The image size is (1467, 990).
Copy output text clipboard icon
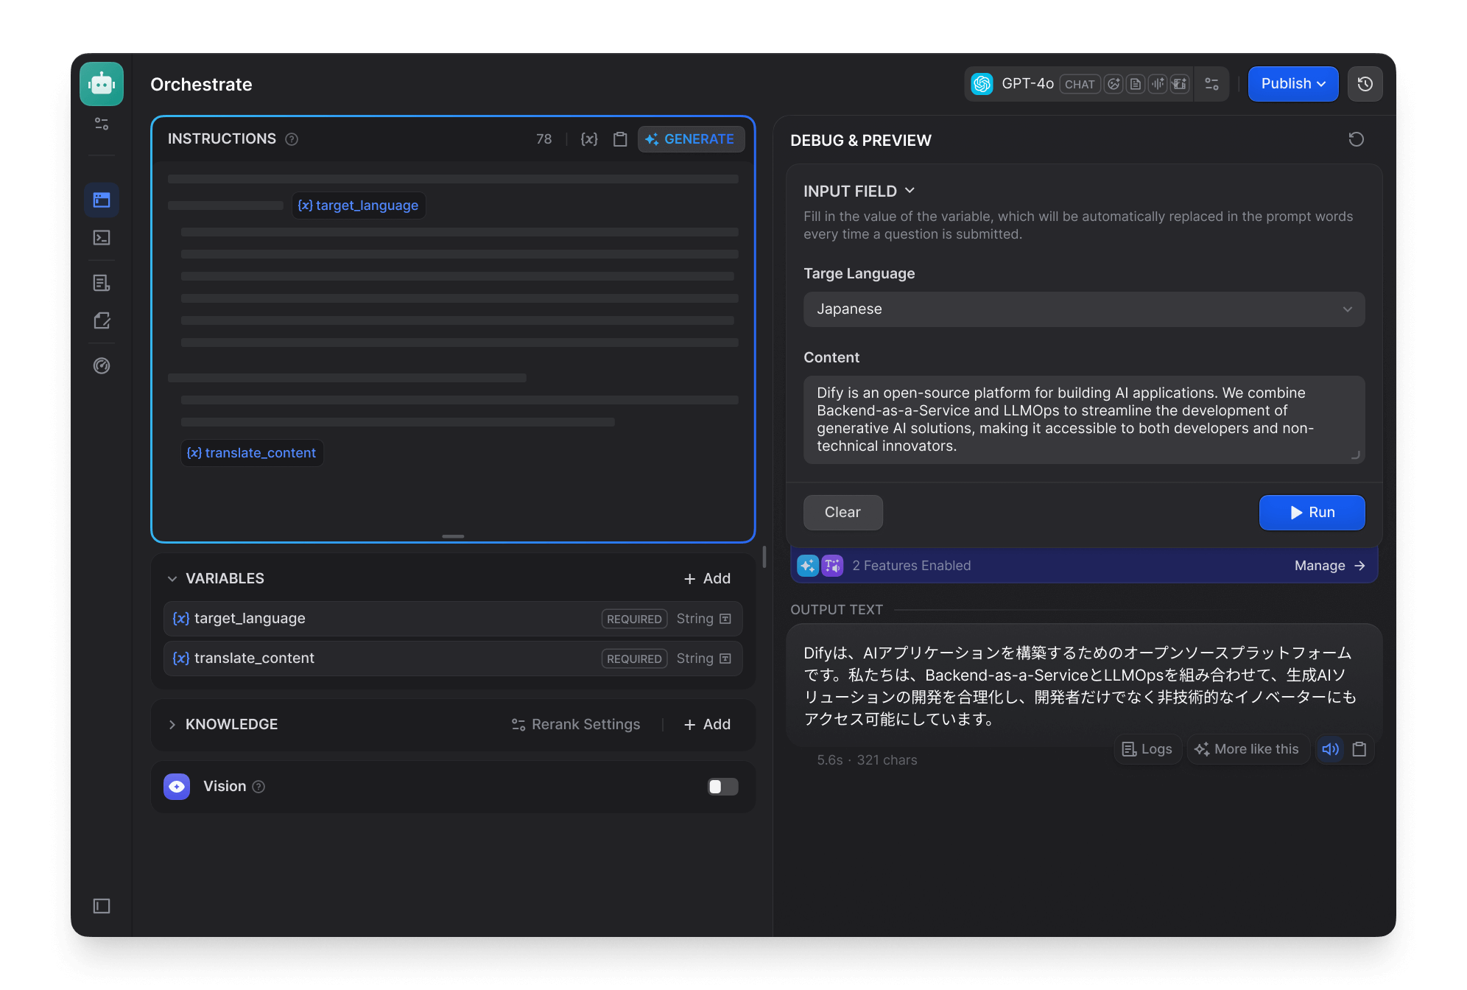pyautogui.click(x=1359, y=749)
